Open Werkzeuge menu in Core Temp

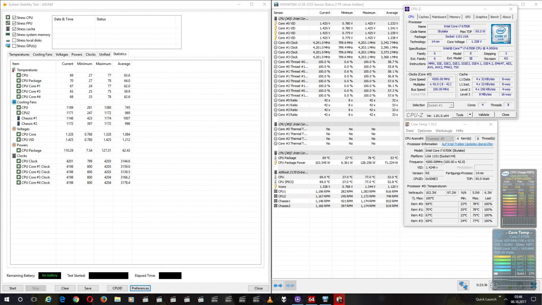(x=444, y=131)
